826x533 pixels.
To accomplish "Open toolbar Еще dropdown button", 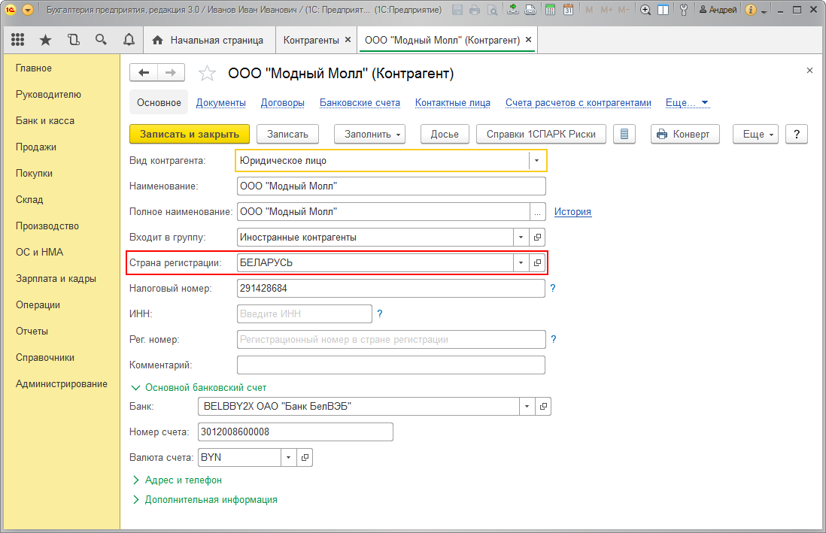I will [757, 135].
